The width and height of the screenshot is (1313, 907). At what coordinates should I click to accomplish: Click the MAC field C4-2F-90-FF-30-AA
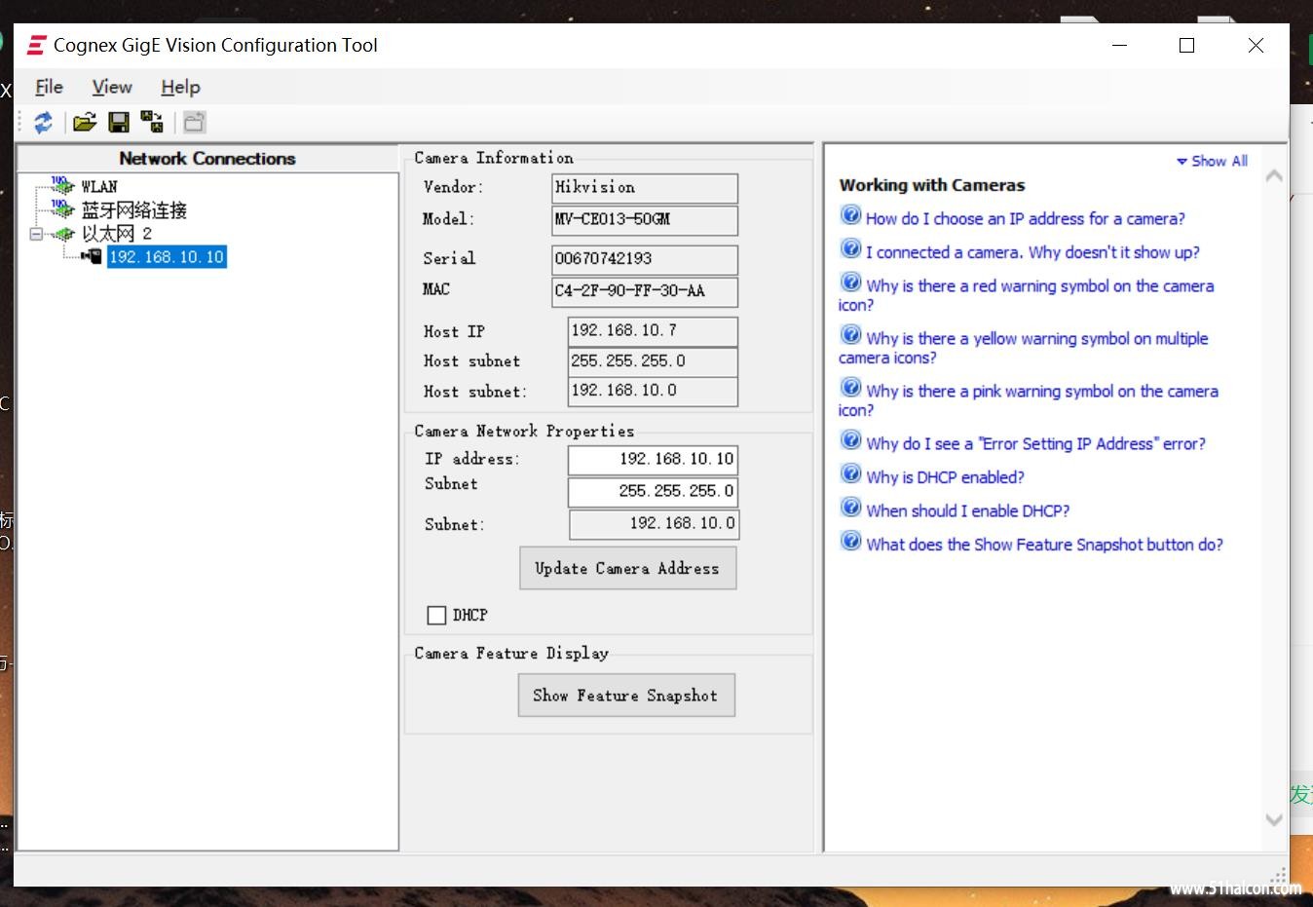pos(645,291)
